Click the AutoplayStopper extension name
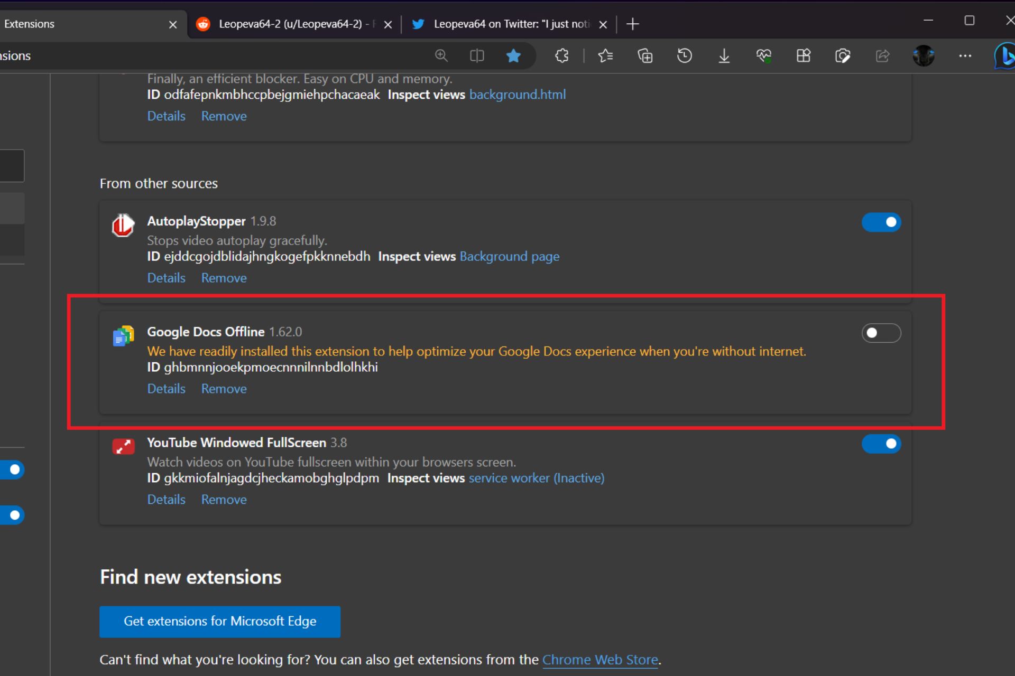 (196, 221)
